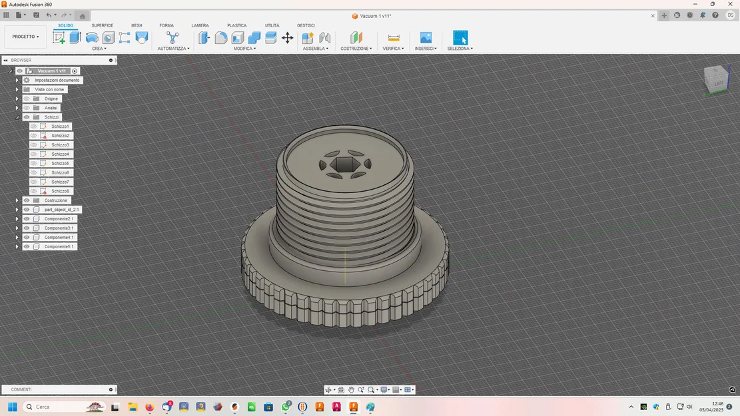This screenshot has height=416, width=740.
Task: Toggle visibility of Schizzo4
Action: click(33, 154)
